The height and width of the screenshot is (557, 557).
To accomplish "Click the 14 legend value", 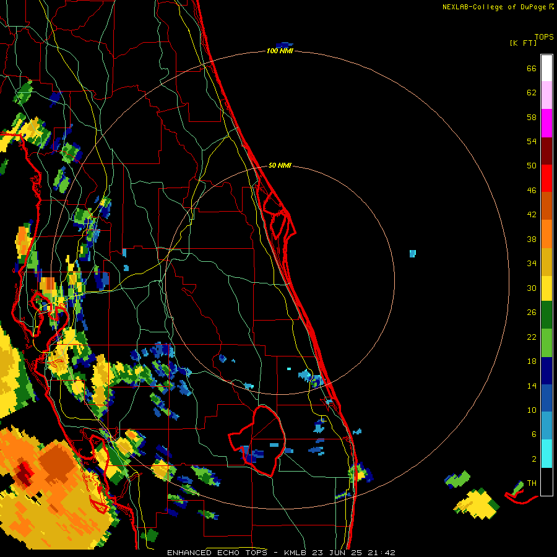I will (532, 386).
